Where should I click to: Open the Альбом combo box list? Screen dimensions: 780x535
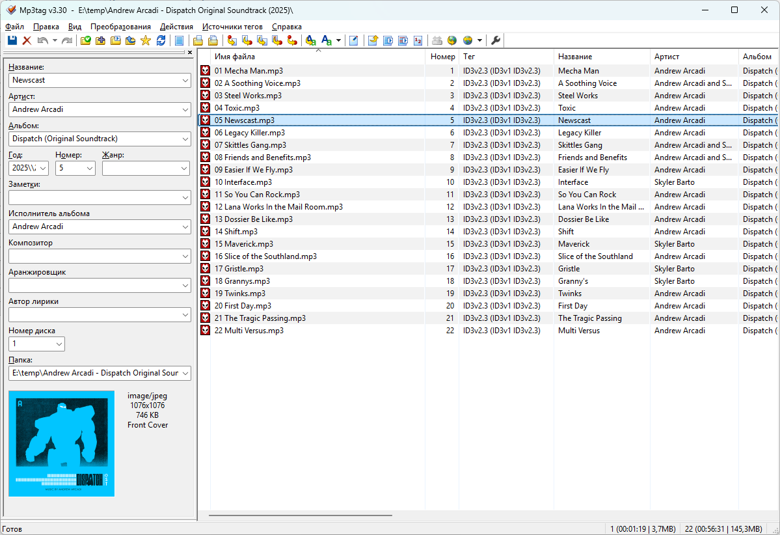184,139
